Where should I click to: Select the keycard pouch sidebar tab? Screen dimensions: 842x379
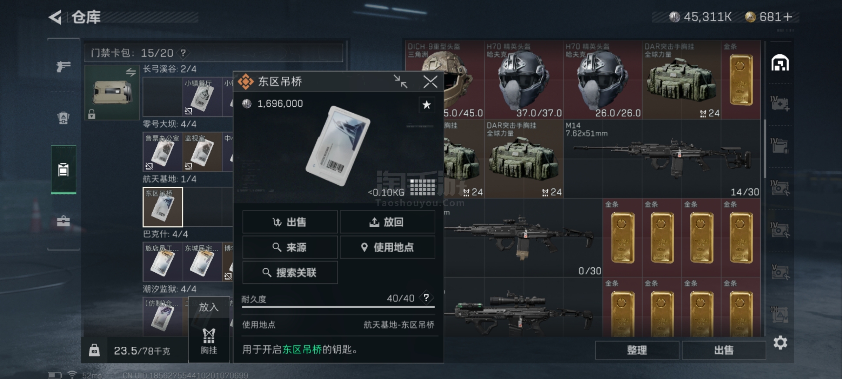click(64, 169)
